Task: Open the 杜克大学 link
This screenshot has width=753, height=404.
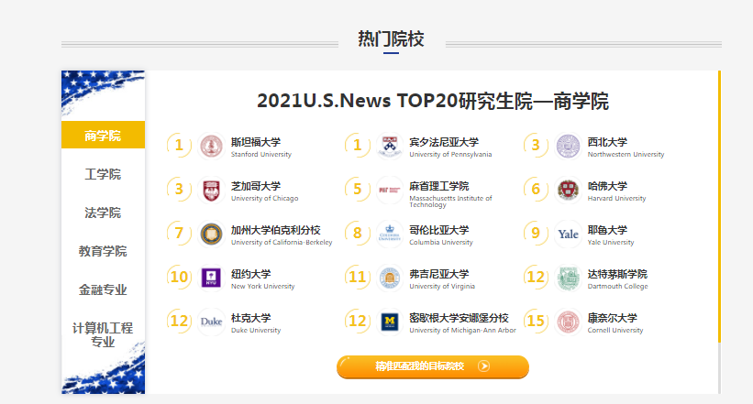Action: point(250,318)
